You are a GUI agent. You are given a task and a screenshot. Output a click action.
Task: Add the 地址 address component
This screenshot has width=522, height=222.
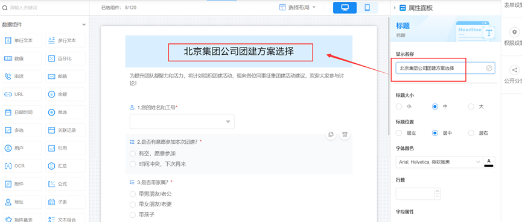click(22, 202)
